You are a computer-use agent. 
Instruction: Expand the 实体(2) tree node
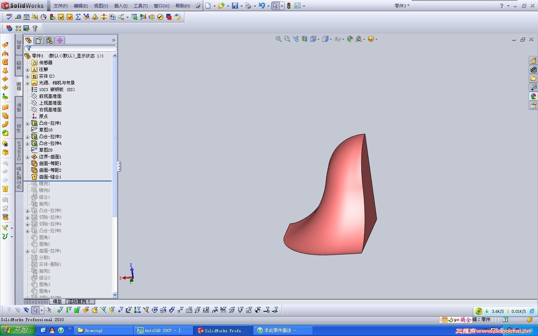click(x=27, y=76)
